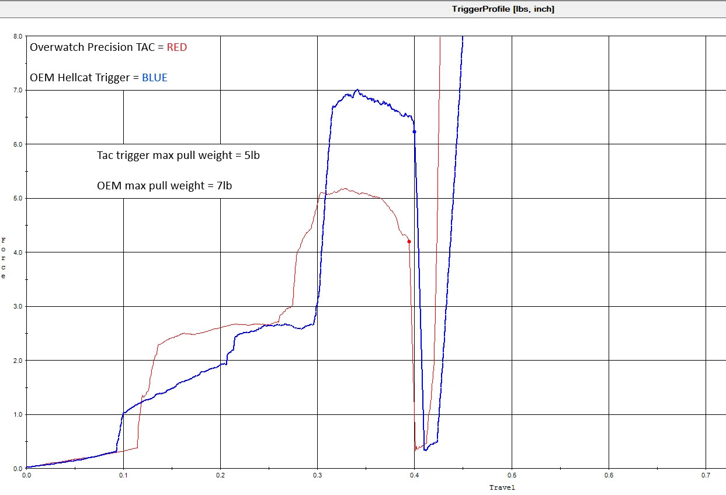Click the TriggerProfile [lbs, inch] chart title

coord(503,9)
